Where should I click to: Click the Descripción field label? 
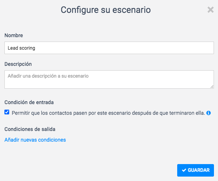pos(18,64)
